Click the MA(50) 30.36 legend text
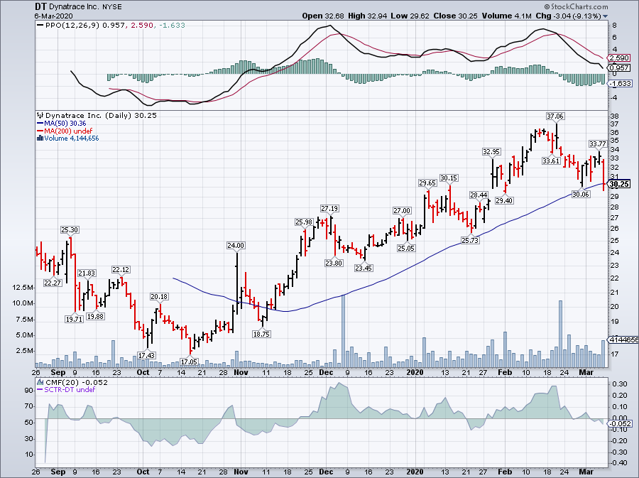Screen dimensions: 639x478 click(x=65, y=124)
